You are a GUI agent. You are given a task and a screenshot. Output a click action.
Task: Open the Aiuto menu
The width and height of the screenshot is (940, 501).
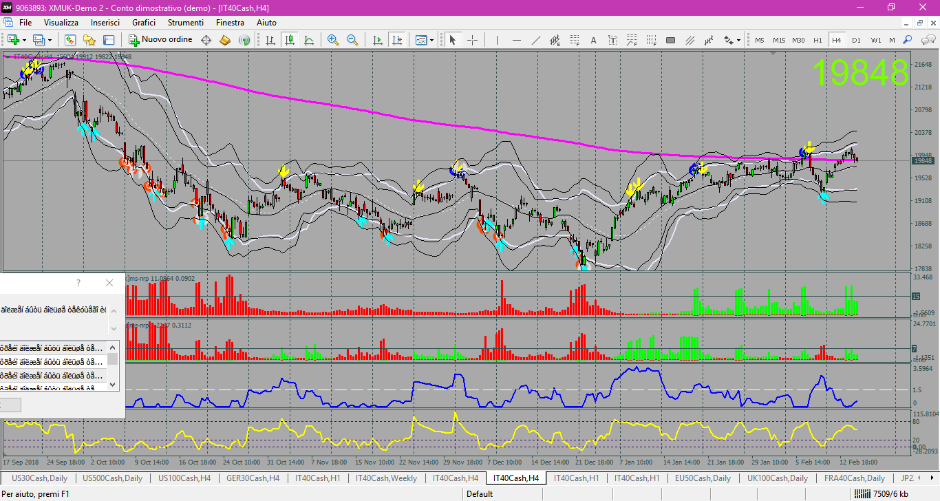pyautogui.click(x=266, y=23)
